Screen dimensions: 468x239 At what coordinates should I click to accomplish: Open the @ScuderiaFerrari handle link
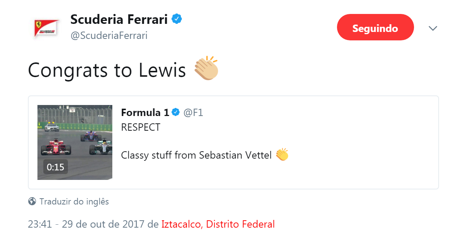click(109, 36)
